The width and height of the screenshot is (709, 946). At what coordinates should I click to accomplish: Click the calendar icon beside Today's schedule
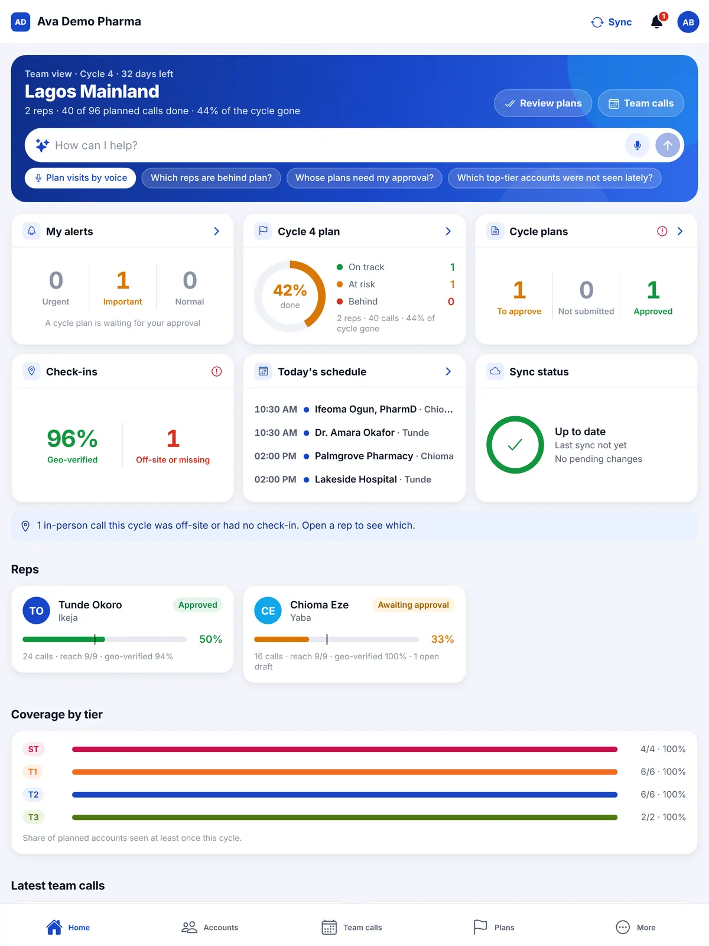coord(264,371)
